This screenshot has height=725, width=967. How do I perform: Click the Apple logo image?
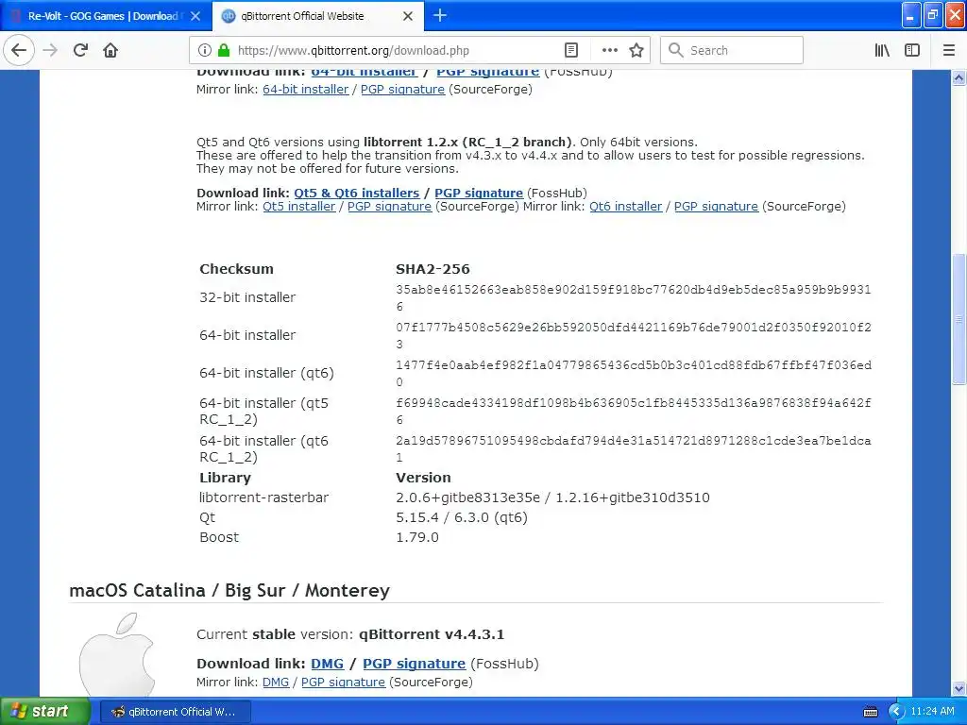click(x=117, y=655)
